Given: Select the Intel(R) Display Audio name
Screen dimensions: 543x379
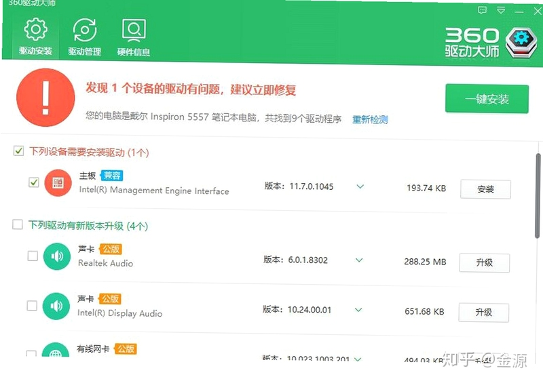Looking at the screenshot, I should [120, 313].
